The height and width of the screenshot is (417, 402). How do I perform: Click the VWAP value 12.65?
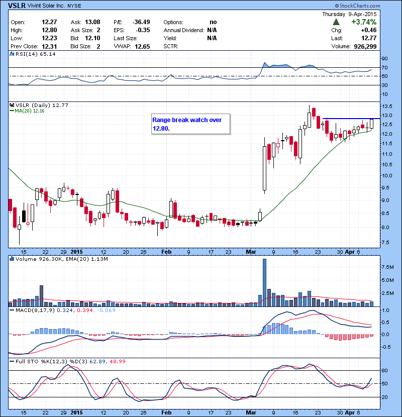pyautogui.click(x=142, y=47)
